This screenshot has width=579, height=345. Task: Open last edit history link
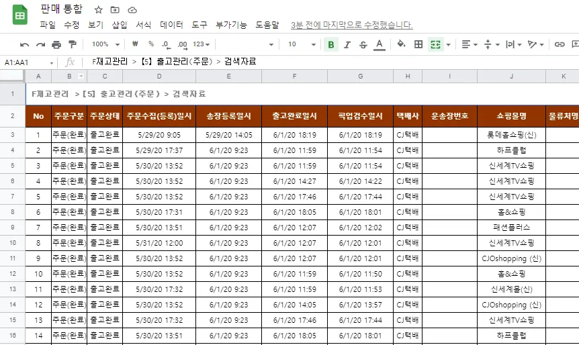(x=351, y=25)
